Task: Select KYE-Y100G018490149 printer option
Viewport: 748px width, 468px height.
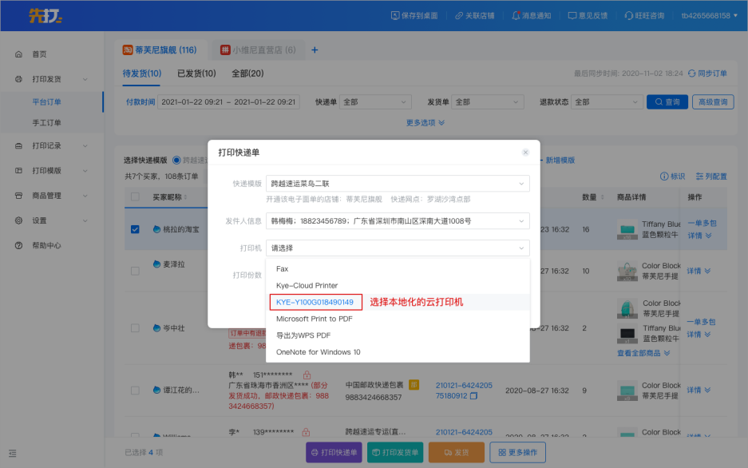Action: click(x=315, y=302)
